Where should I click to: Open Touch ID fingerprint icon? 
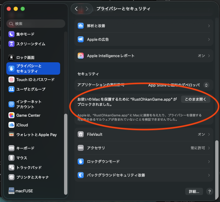point(11,80)
